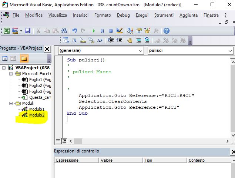Open the Visualizza menu

[x=58, y=15]
